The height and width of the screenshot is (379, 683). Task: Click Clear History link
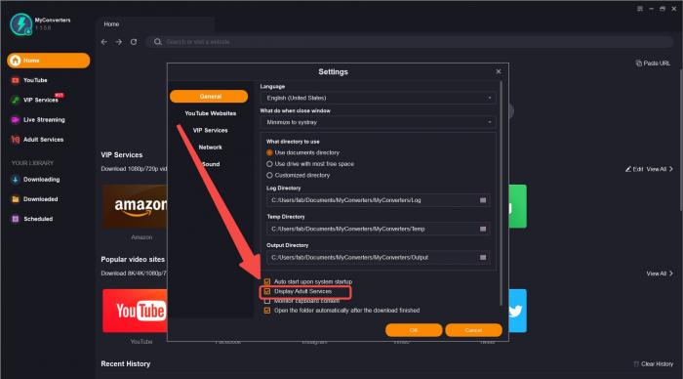(654, 363)
